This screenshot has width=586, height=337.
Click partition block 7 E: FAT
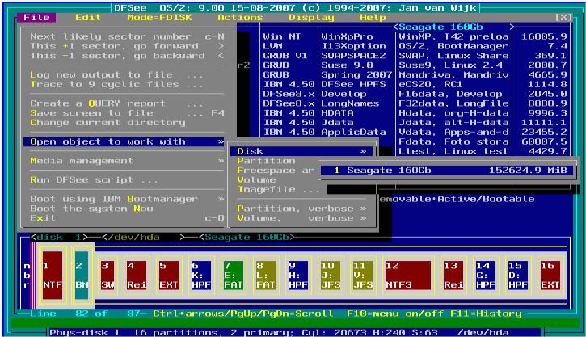234,276
